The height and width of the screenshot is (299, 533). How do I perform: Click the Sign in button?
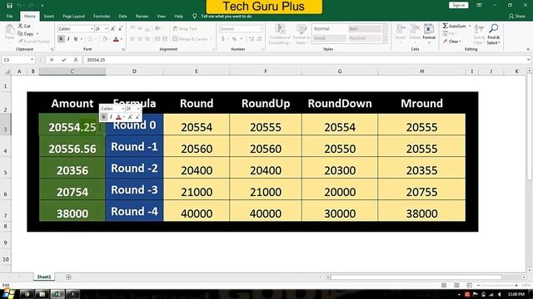(459, 6)
